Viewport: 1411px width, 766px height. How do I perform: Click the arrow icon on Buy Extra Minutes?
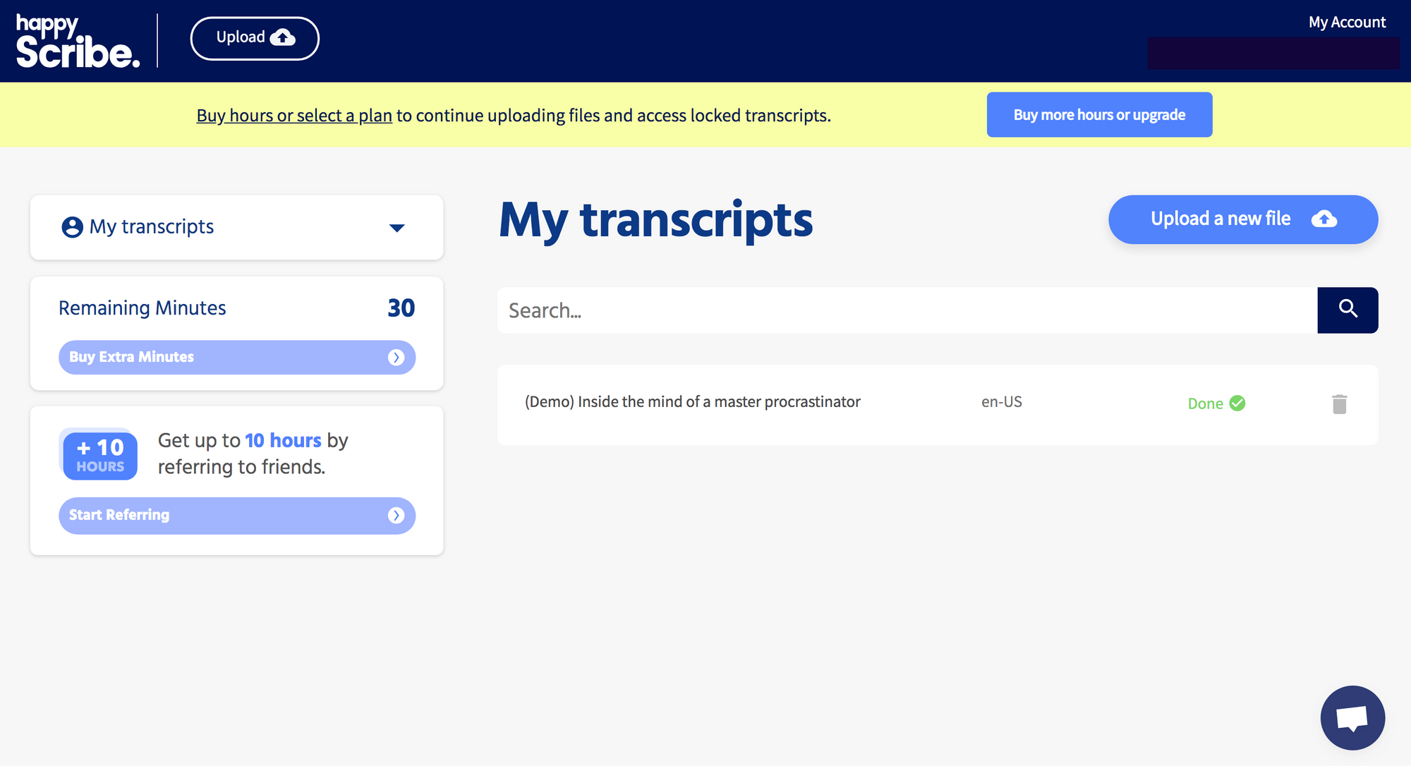point(396,358)
